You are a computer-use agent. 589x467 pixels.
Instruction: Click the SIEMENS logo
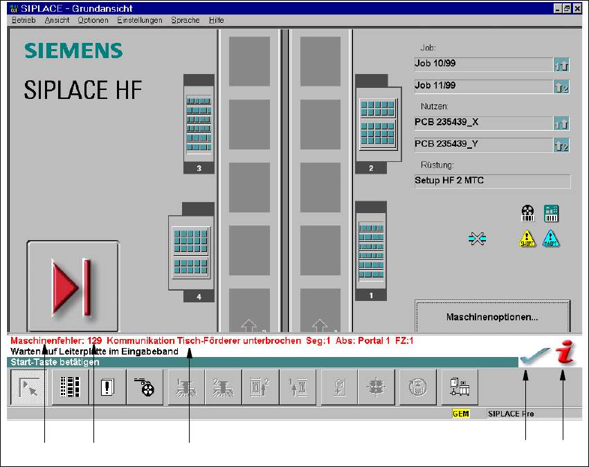[x=73, y=51]
